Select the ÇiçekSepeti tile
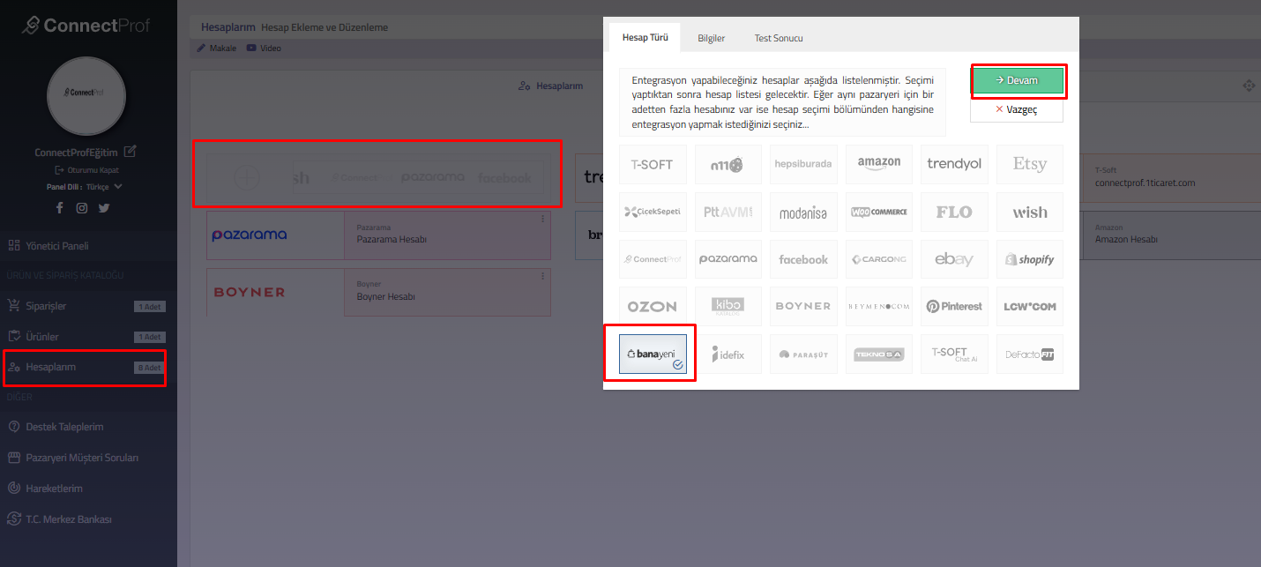Viewport: 1261px width, 567px height. click(653, 212)
